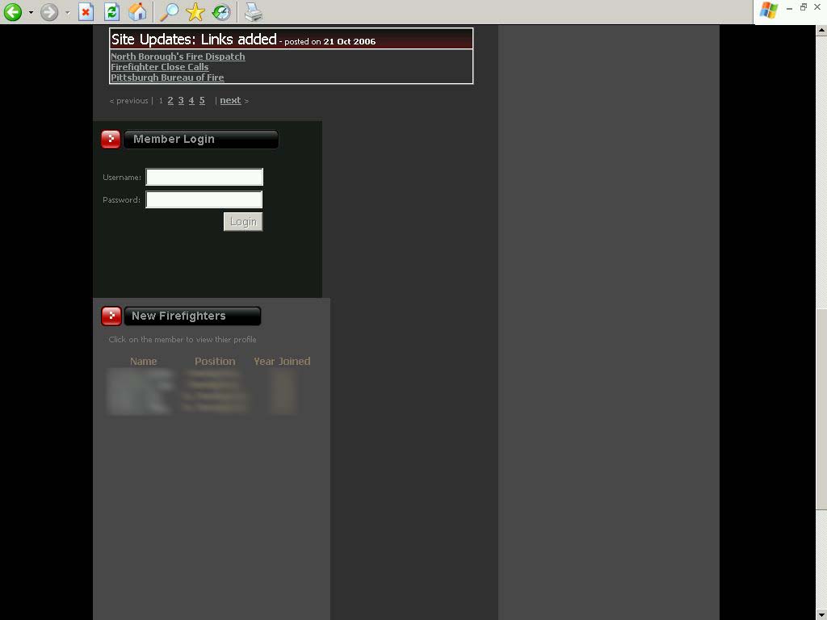Click the grey Forward arrow button

coord(49,12)
